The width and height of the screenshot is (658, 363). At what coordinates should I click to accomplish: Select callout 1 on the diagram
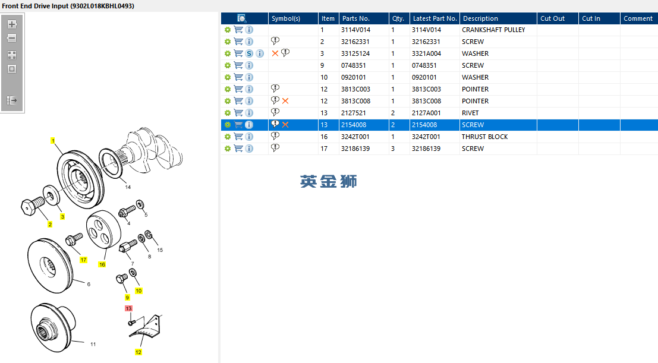click(x=53, y=141)
